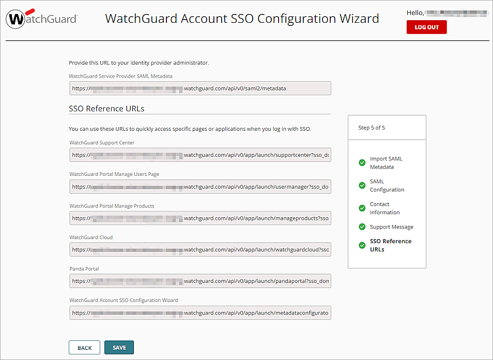Click the green checkmark beside SSO Reference URLs
Image resolution: width=493 pixels, height=360 pixels.
362,245
